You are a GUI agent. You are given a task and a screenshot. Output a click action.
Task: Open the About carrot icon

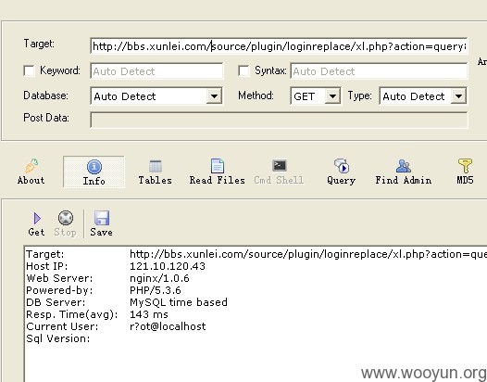pos(31,166)
